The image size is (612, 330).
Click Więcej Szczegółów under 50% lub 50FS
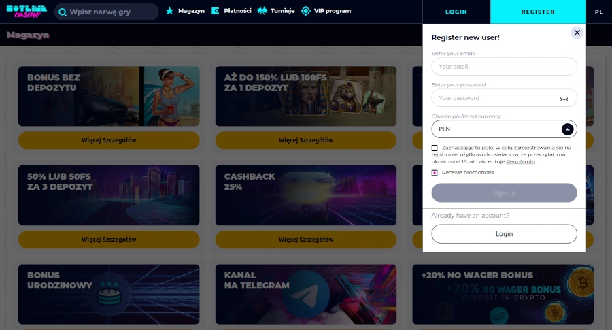click(109, 240)
